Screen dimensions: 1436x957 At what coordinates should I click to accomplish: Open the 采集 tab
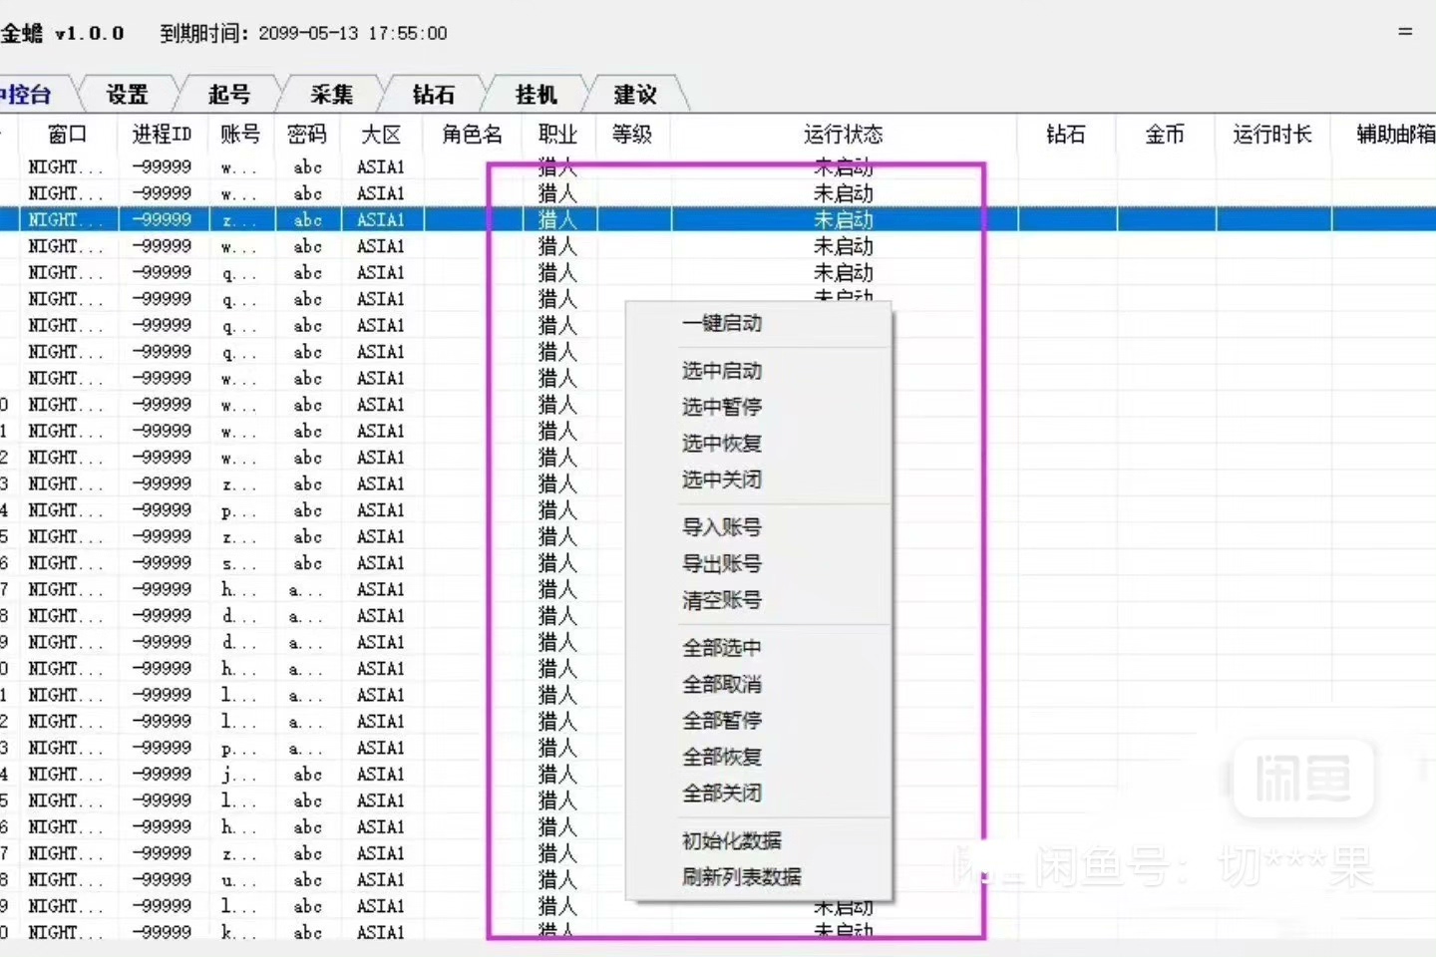point(331,95)
